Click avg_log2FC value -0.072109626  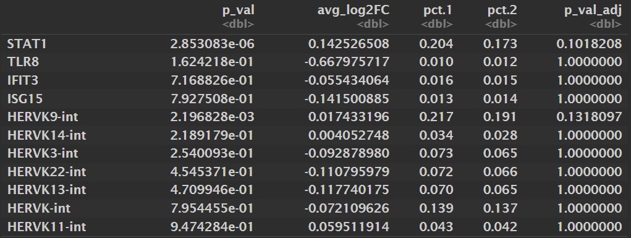click(347, 208)
